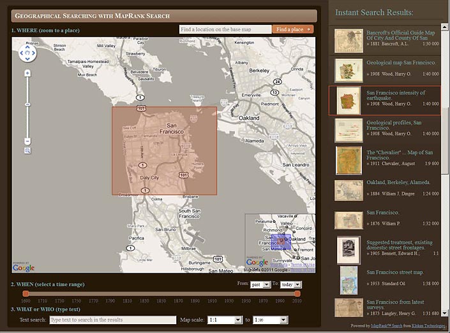This screenshot has width=450, height=333.
Task: Open the From 'past' dropdown
Action: pos(260,285)
